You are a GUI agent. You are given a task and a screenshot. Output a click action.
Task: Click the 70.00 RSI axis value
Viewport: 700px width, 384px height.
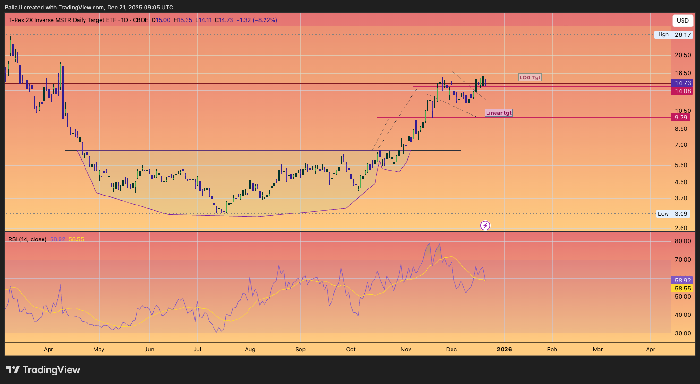(x=683, y=260)
